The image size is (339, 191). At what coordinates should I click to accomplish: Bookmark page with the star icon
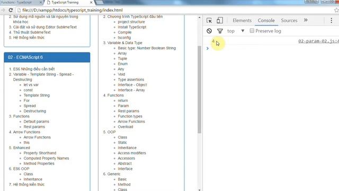pos(336,10)
